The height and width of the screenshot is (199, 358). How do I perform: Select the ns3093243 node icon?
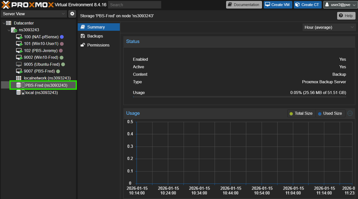click(x=14, y=30)
